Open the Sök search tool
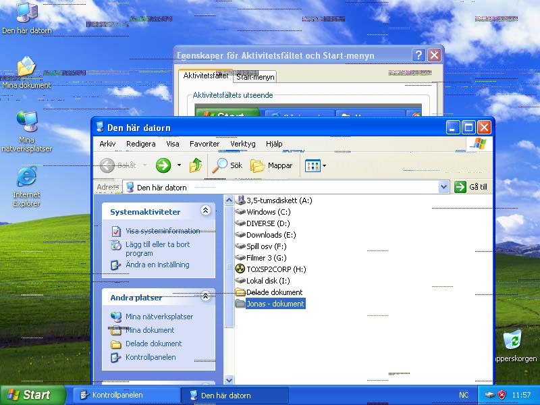The image size is (540, 405). (x=227, y=165)
